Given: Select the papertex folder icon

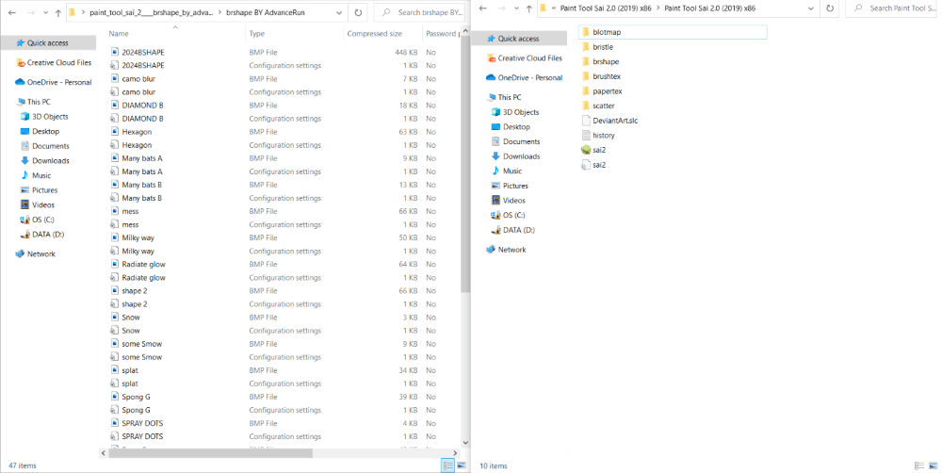Looking at the screenshot, I should click(x=586, y=90).
